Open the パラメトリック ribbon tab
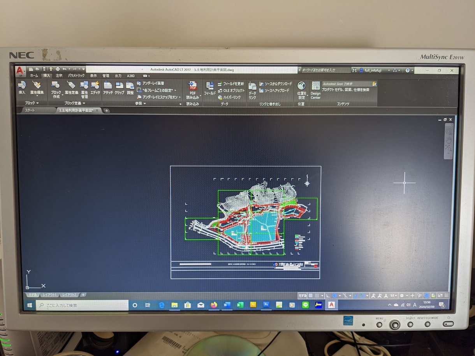The width and height of the screenshot is (475, 356). tap(76, 75)
